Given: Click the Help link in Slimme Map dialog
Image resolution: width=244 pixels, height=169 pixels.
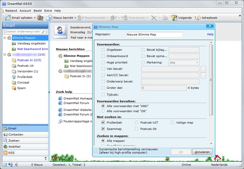Looking at the screenshot, I should pos(210,34).
